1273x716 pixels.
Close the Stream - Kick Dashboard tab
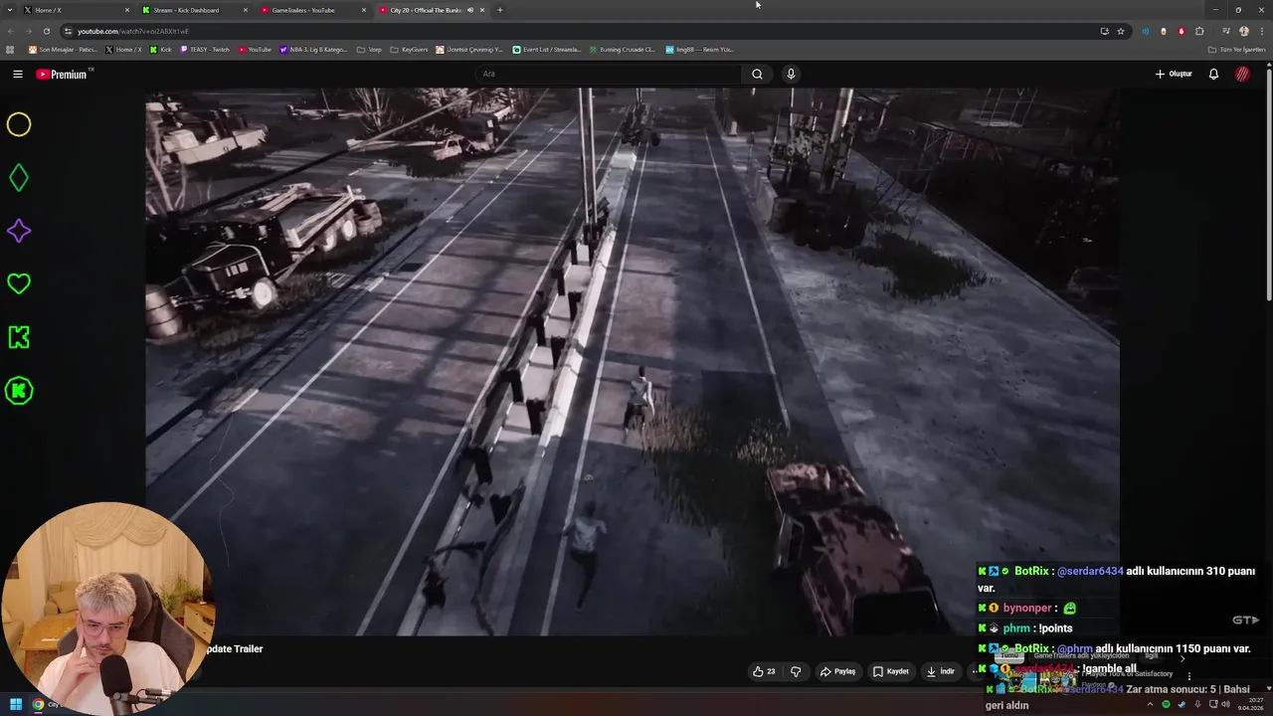click(x=246, y=10)
